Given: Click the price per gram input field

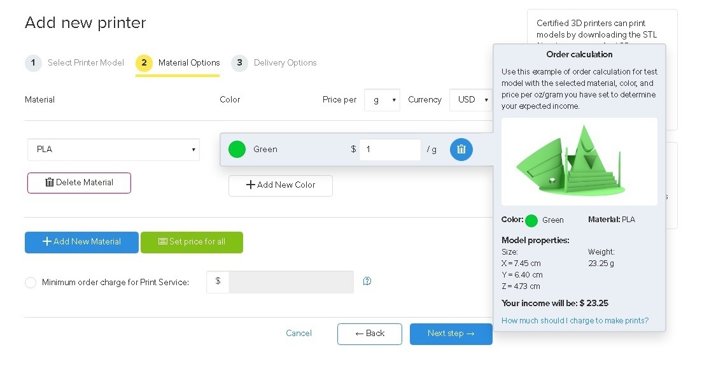Looking at the screenshot, I should click(x=390, y=150).
